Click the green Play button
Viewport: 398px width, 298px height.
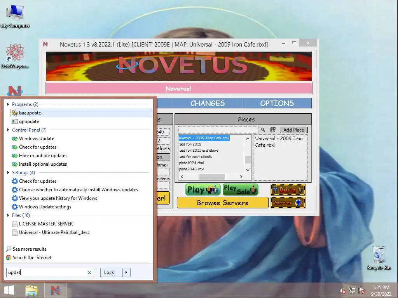click(x=203, y=189)
